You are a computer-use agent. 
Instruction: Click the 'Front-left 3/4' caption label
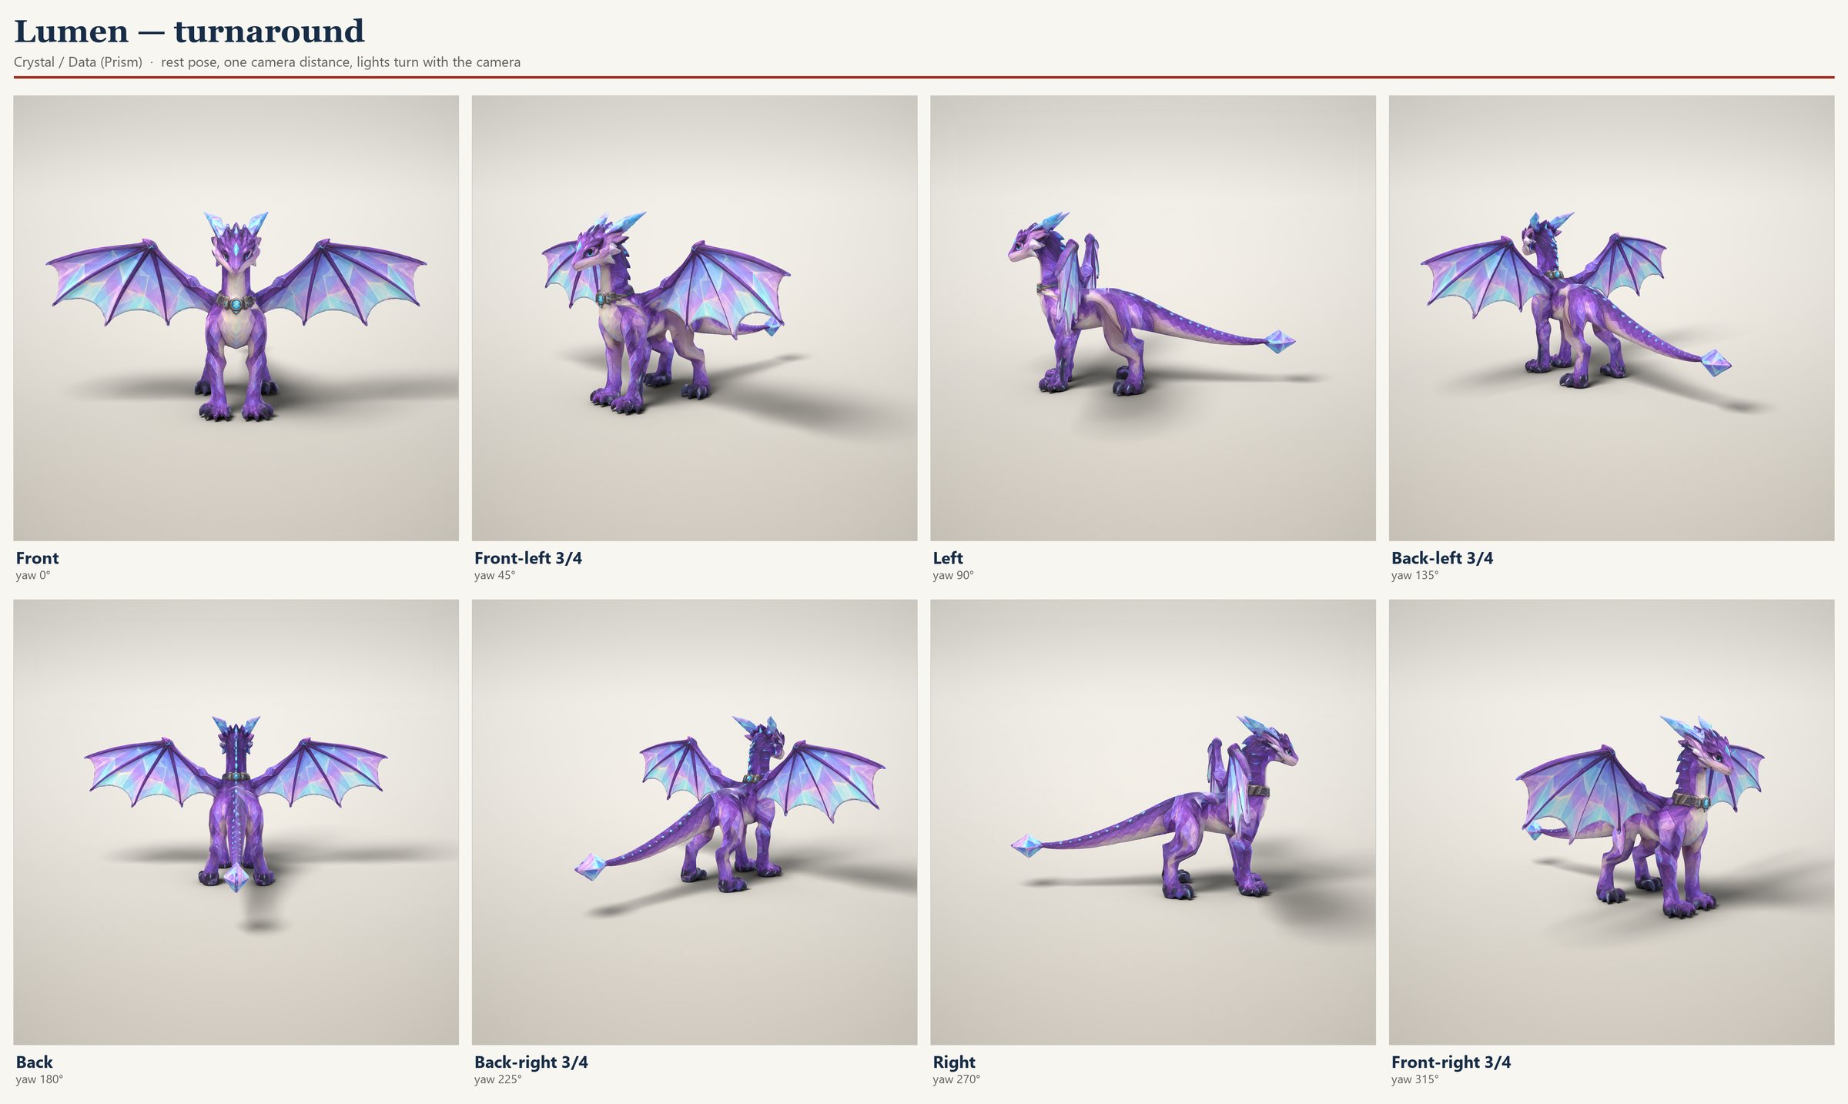(528, 558)
